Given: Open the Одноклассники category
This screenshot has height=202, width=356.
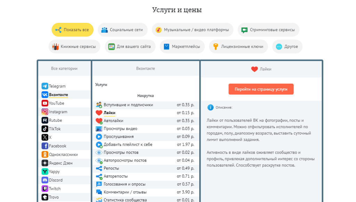Looking at the screenshot, I should [64, 154].
